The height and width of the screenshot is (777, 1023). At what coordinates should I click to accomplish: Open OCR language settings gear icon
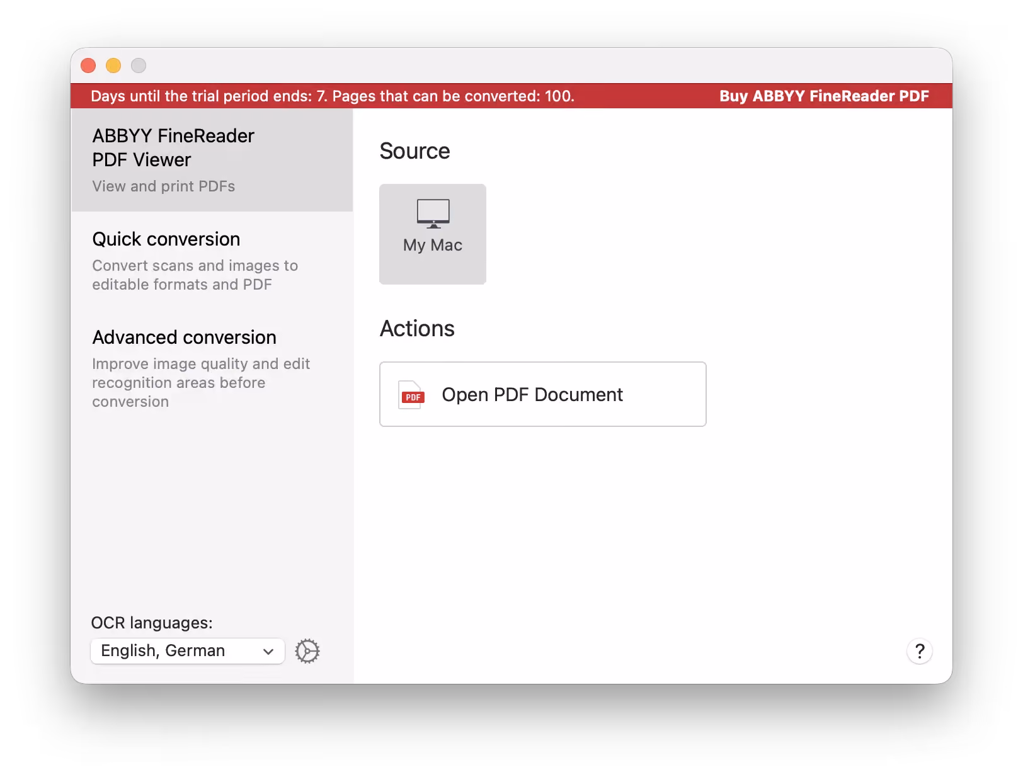(x=307, y=651)
